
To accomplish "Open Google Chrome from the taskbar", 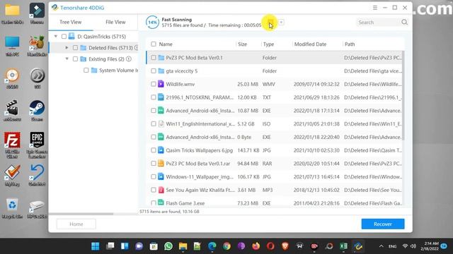I will [226, 246].
